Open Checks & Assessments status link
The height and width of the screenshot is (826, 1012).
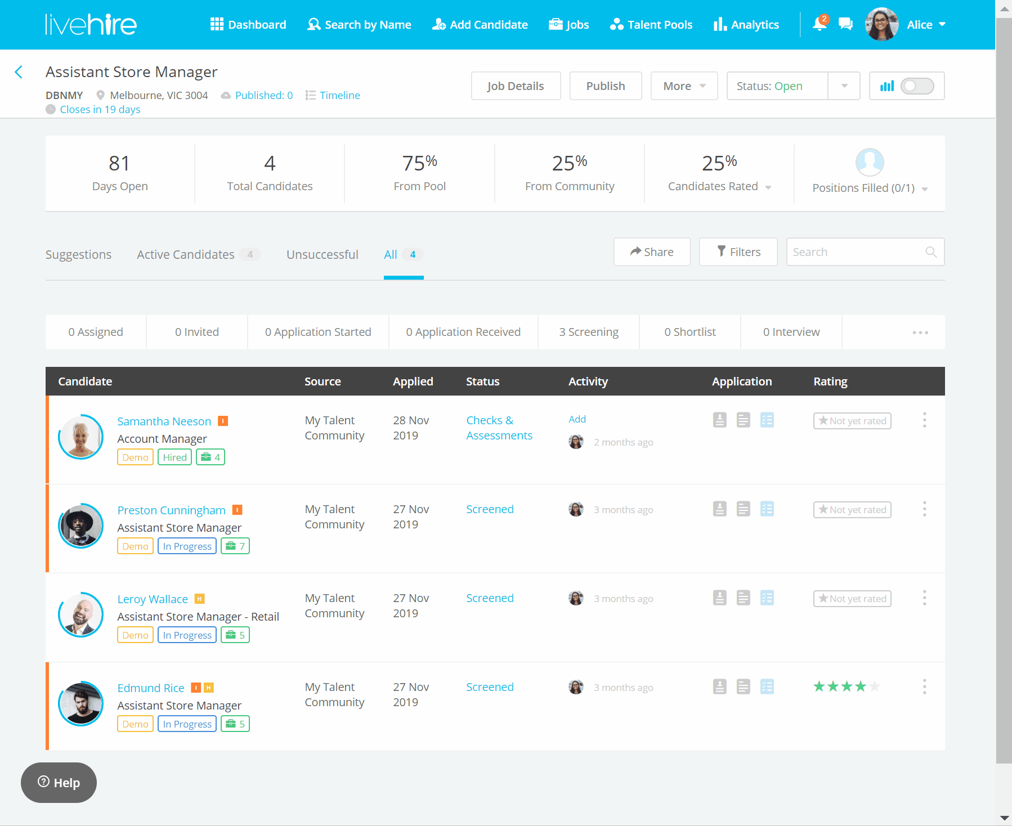tap(499, 428)
